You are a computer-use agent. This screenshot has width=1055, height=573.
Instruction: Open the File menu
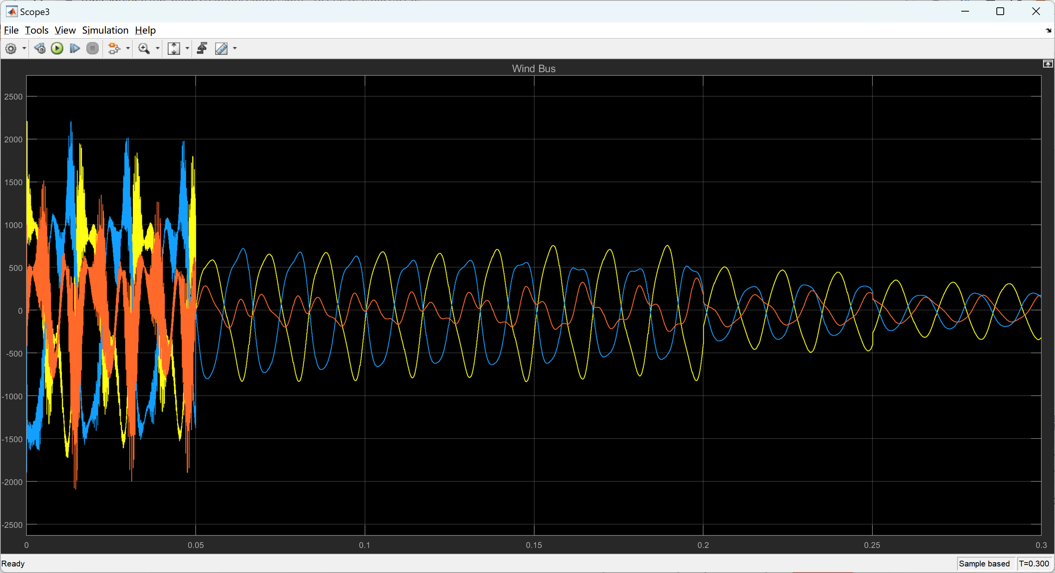(x=11, y=30)
